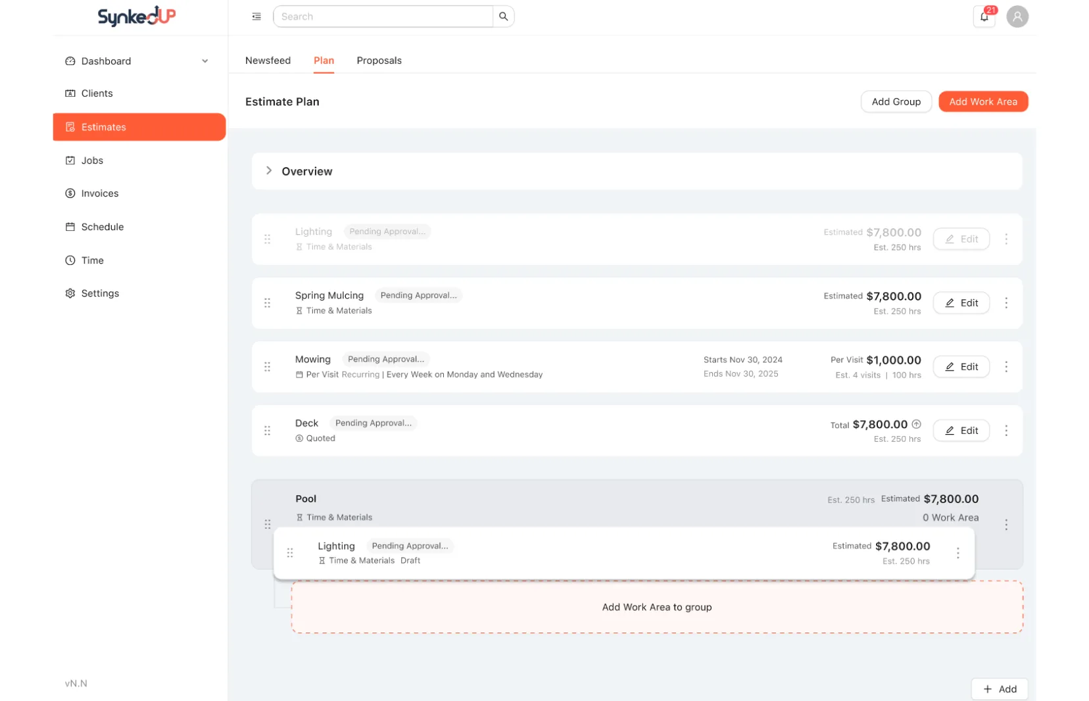This screenshot has width=1089, height=701.
Task: Edit the Mowing work area
Action: coord(961,367)
